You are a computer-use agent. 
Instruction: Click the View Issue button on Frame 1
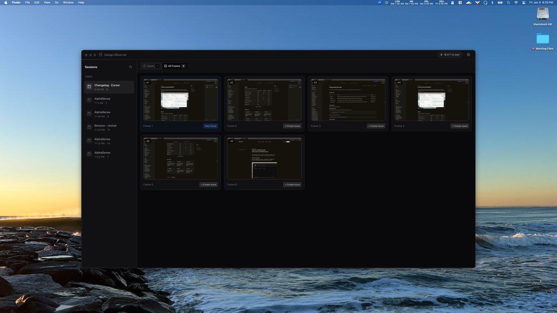pyautogui.click(x=210, y=126)
